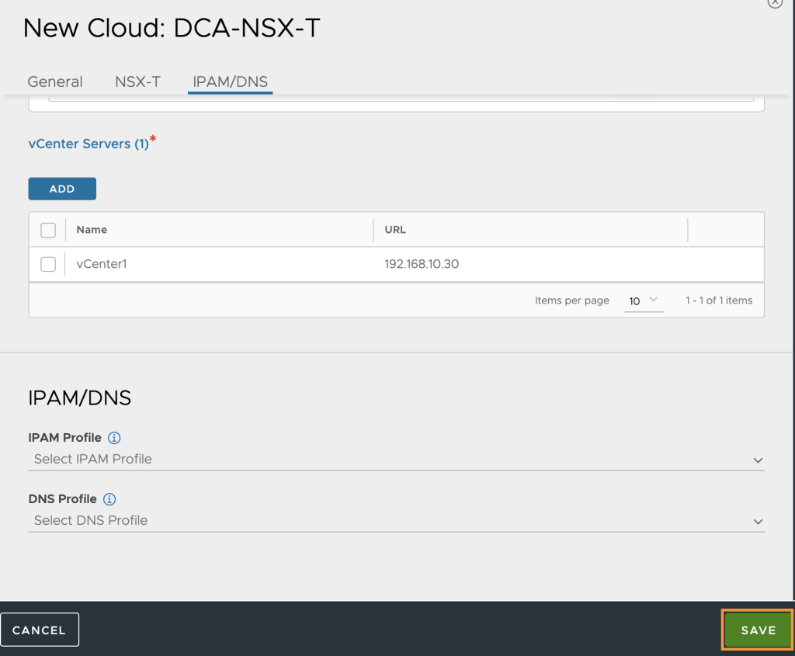Change items per page dropdown value
The height and width of the screenshot is (656, 795).
644,300
